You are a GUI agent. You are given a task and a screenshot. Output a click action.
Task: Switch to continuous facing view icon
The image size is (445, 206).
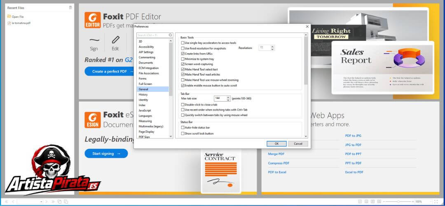(x=379, y=201)
